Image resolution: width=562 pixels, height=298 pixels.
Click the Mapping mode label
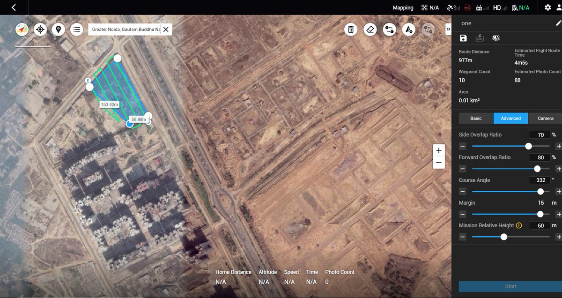tap(403, 7)
